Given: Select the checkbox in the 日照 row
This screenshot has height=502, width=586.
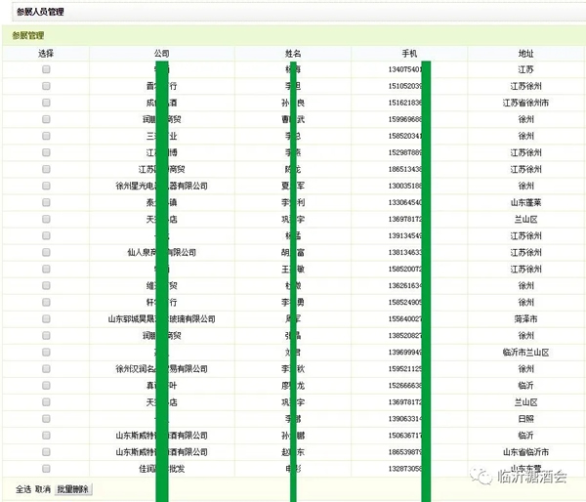Looking at the screenshot, I should 46,419.
